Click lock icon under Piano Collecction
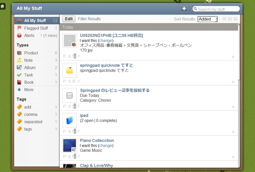The image size is (255, 172). coord(69,157)
